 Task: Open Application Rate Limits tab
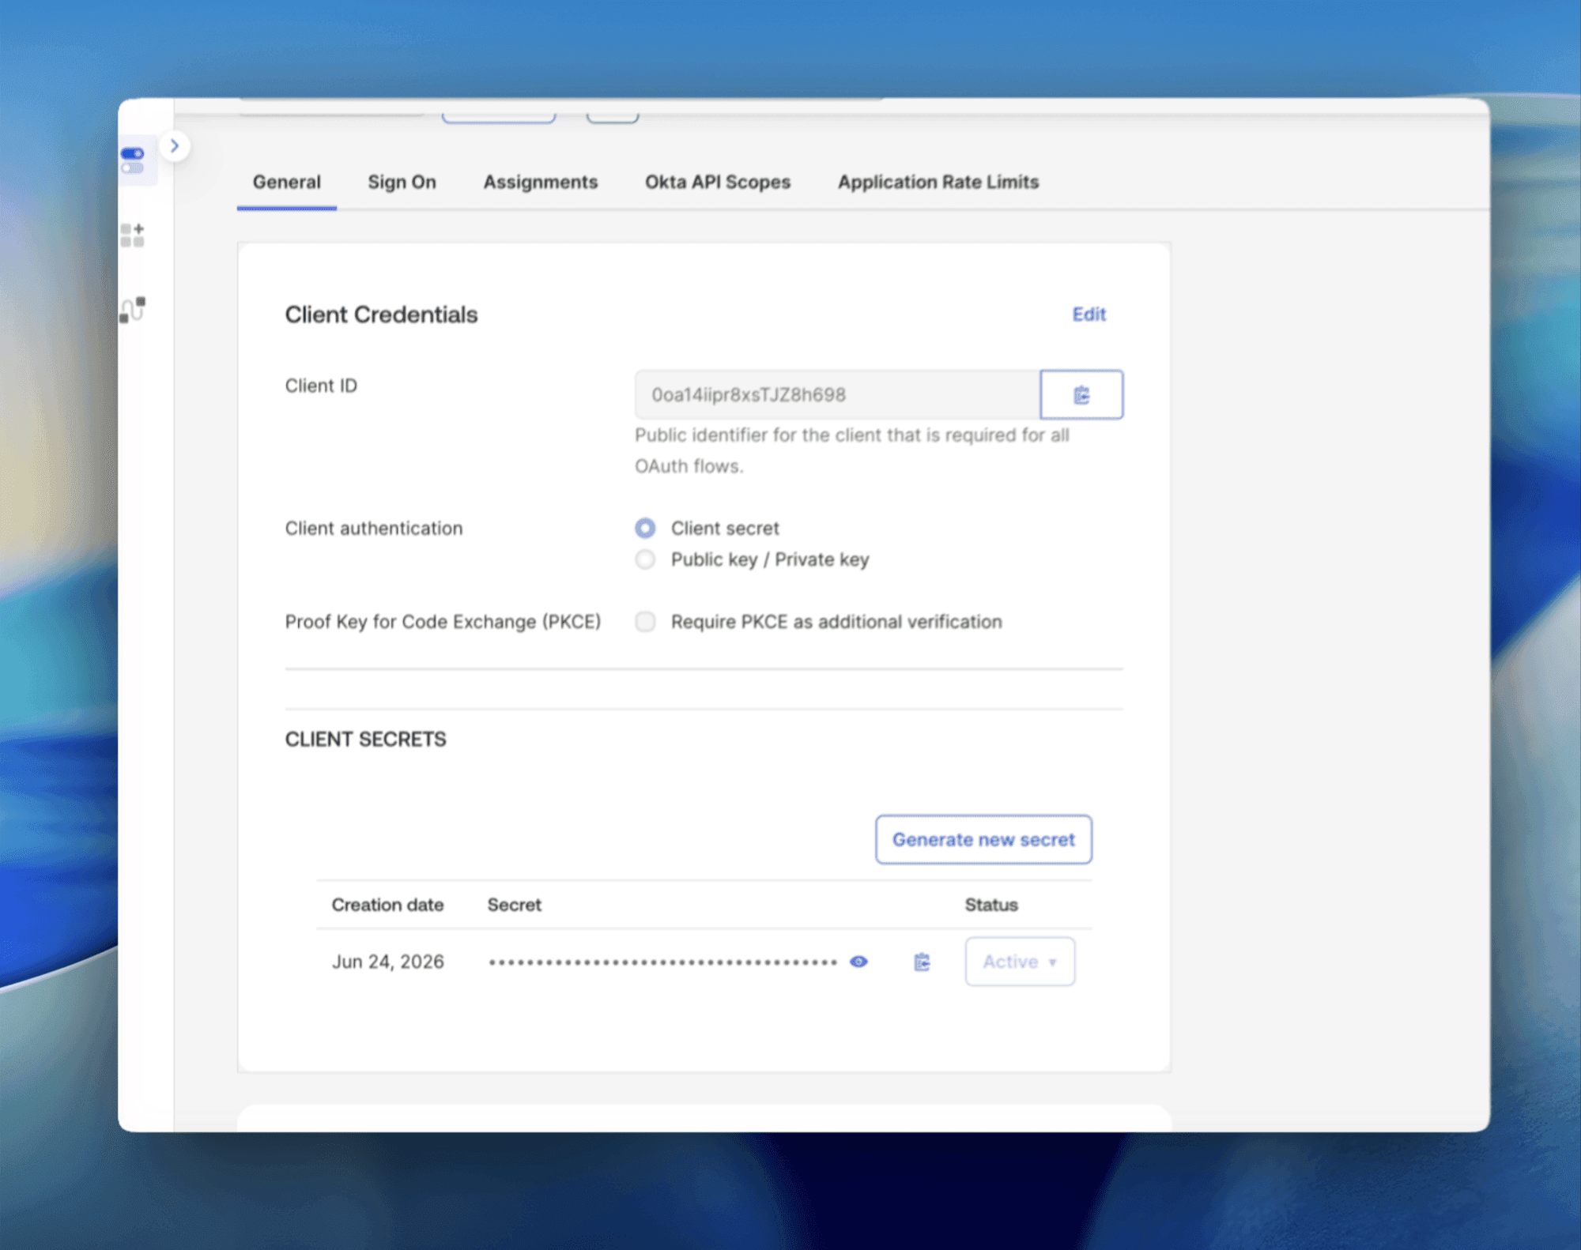938,183
